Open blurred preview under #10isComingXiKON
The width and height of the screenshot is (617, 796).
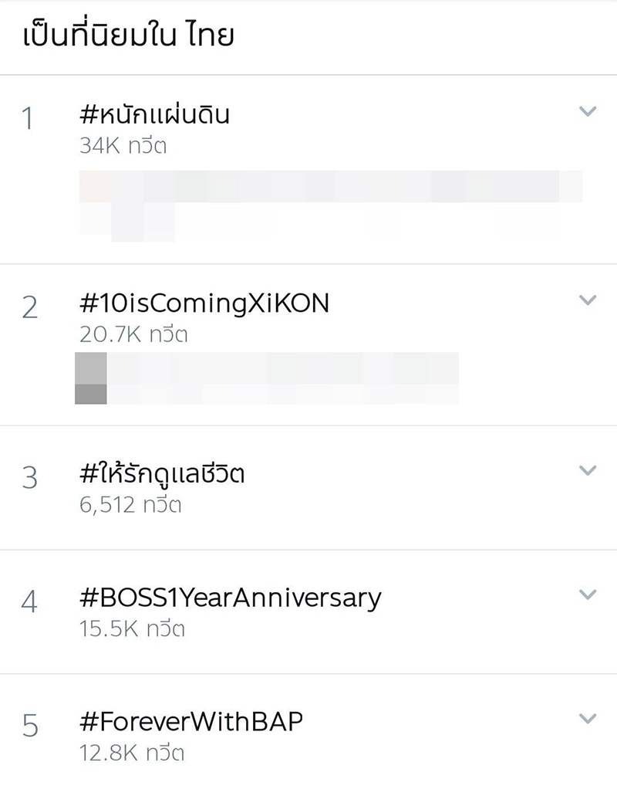pyautogui.click(x=266, y=378)
